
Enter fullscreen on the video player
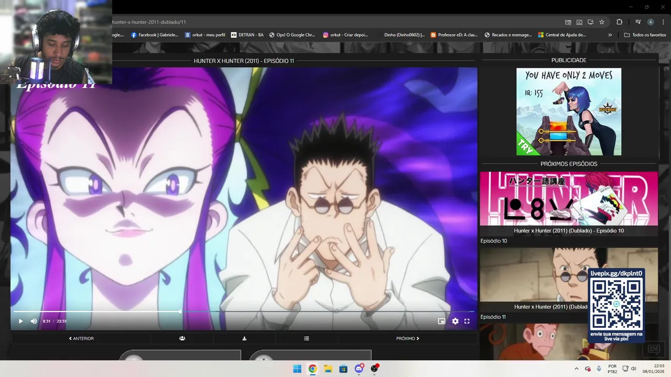(x=467, y=321)
